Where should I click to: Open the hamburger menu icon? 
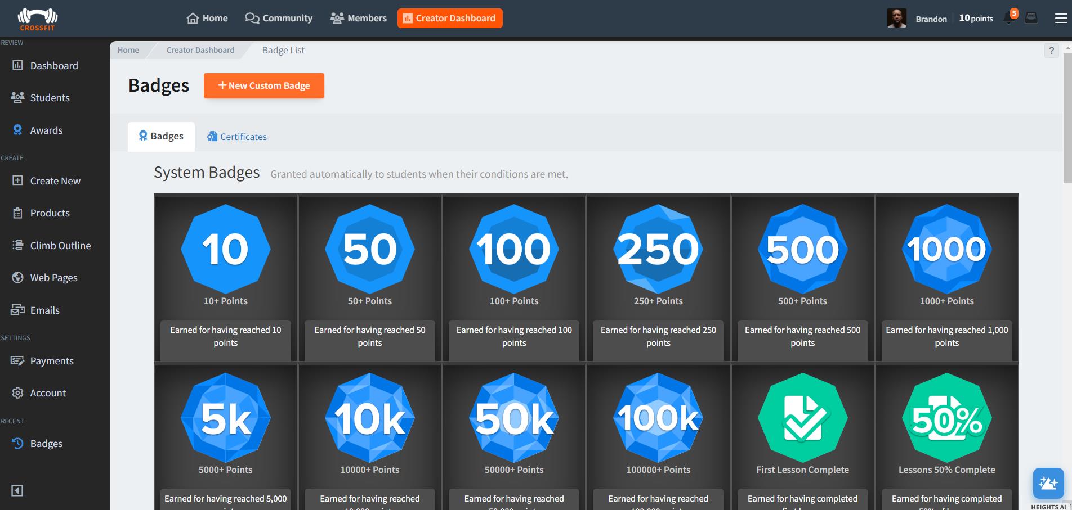click(x=1061, y=19)
